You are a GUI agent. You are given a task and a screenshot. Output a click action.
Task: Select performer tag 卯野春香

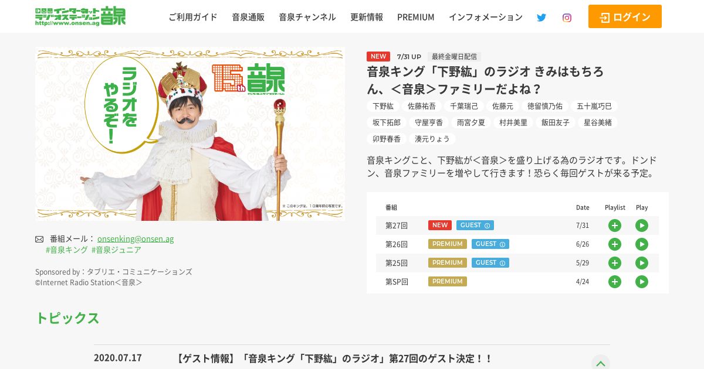pyautogui.click(x=387, y=139)
